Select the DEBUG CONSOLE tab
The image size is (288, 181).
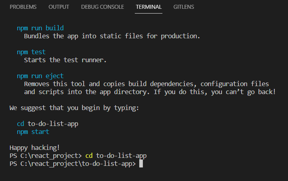(102, 7)
